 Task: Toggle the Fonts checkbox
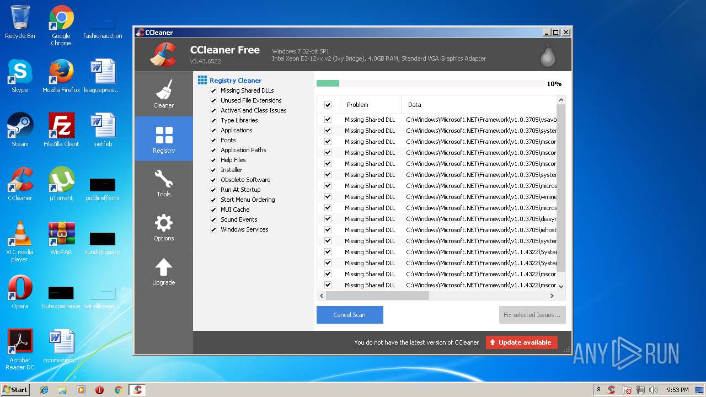click(213, 140)
